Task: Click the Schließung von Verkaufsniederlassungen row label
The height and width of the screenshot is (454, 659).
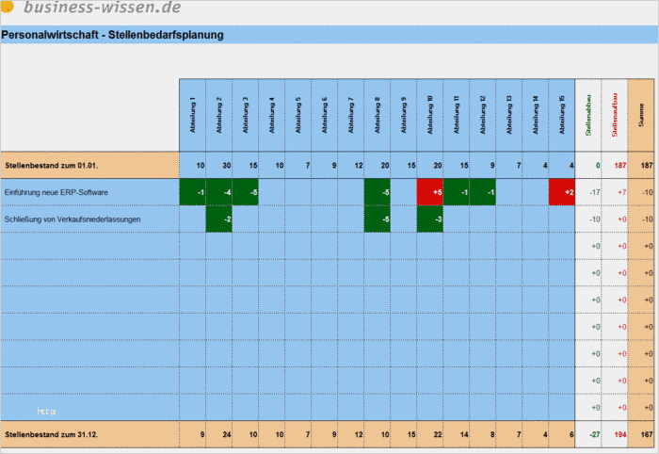Action: (72, 219)
